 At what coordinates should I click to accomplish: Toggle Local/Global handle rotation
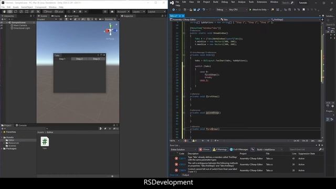pyautogui.click(x=59, y=12)
